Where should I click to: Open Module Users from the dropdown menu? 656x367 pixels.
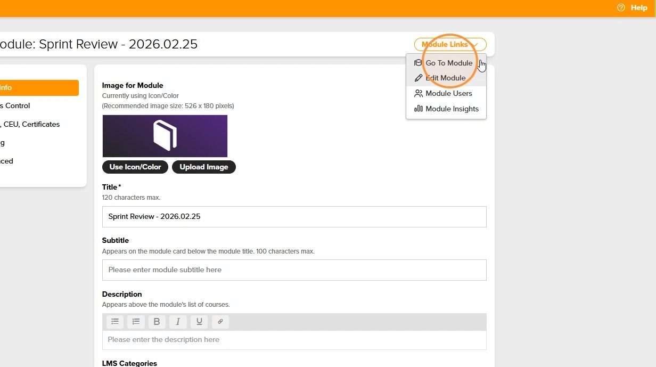[446, 94]
